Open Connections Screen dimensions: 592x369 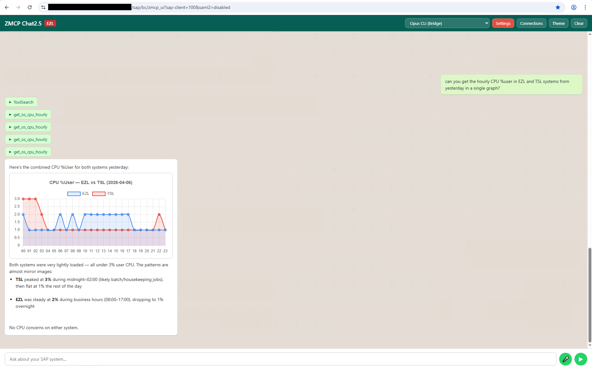[x=531, y=23]
